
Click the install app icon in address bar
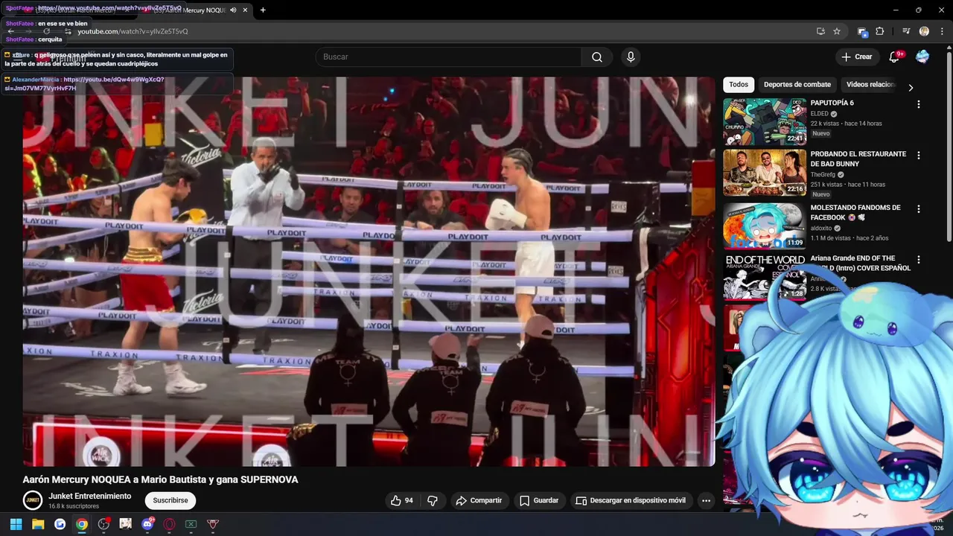tap(820, 31)
